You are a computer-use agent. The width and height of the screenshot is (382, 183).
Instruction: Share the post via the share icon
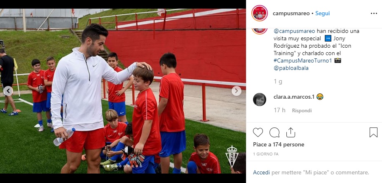tap(291, 132)
